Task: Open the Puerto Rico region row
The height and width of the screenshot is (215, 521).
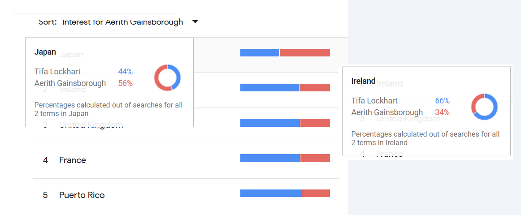Action: [x=186, y=196]
